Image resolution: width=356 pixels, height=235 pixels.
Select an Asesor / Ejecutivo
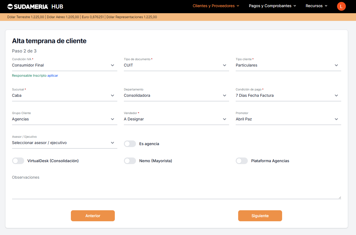pos(65,143)
